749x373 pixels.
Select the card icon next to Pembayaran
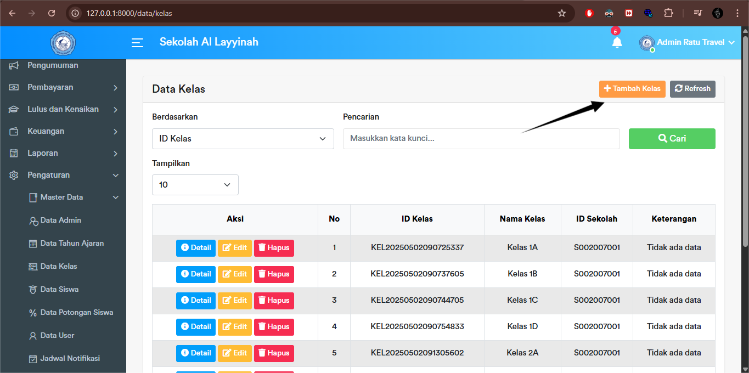click(13, 87)
